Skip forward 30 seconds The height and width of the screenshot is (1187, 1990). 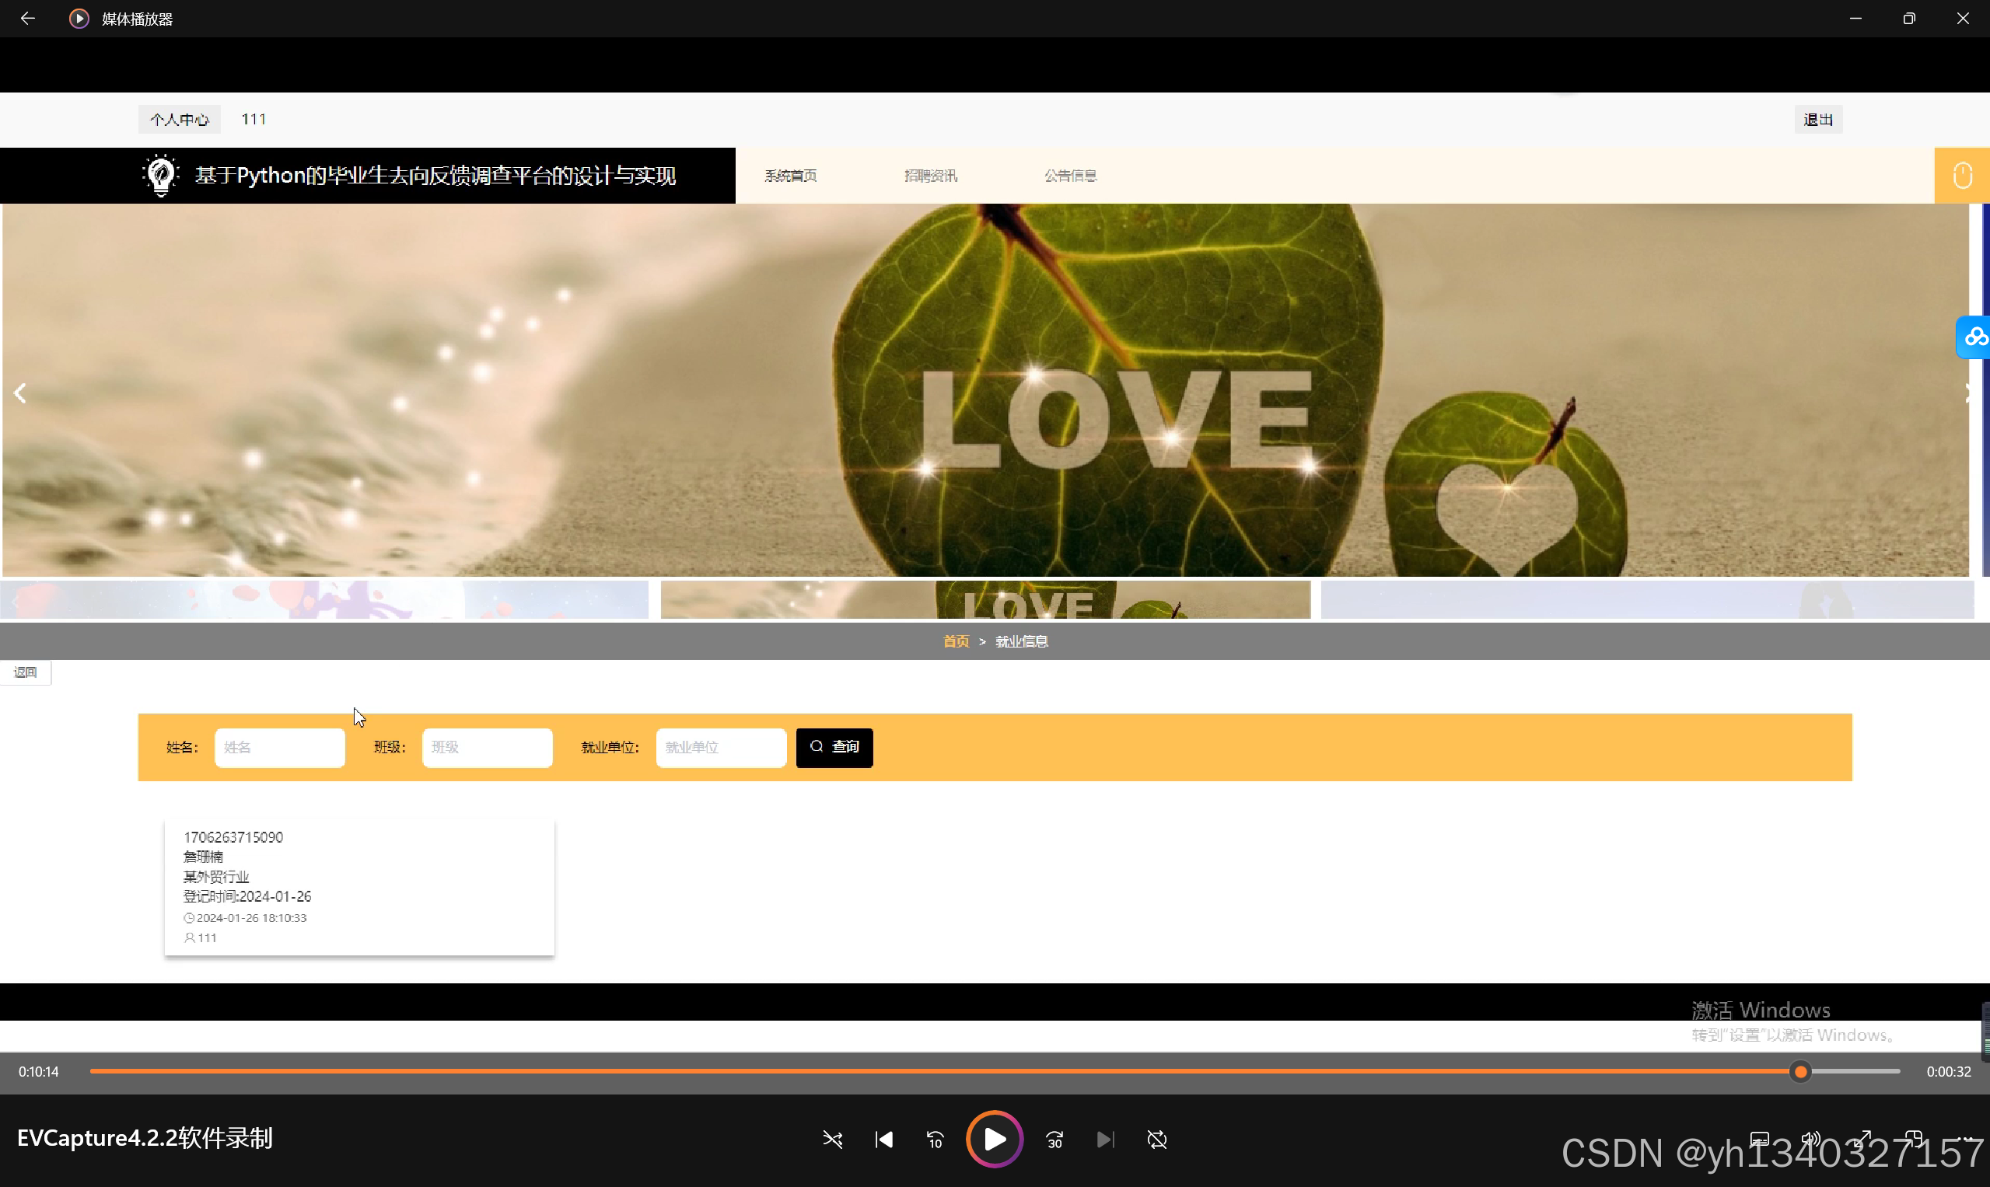[x=1054, y=1139]
